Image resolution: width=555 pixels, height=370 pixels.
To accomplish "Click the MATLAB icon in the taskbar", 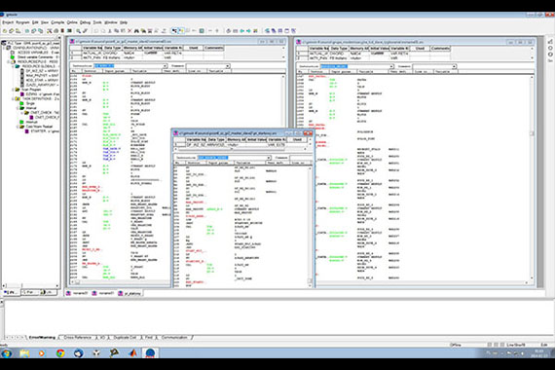I will tap(132, 353).
